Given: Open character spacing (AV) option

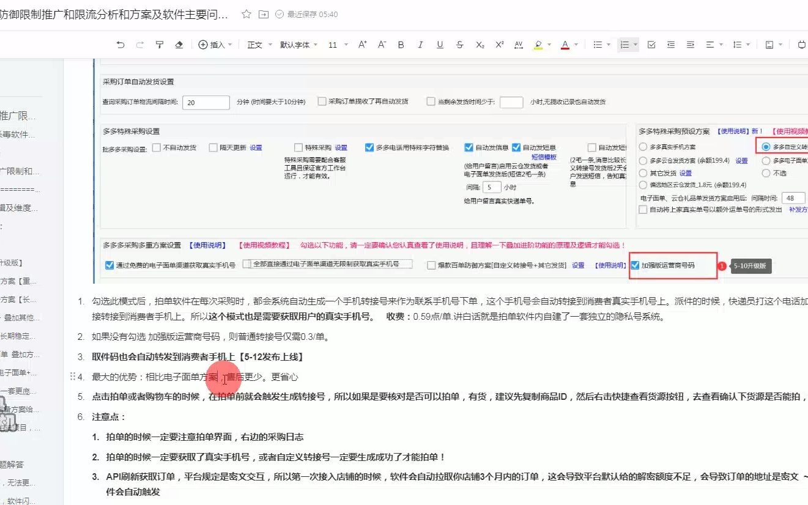Looking at the screenshot, I should point(519,45).
